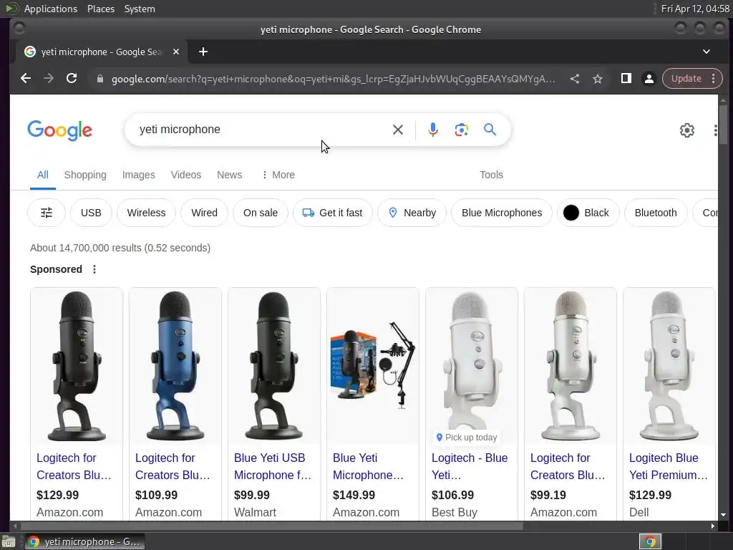Expand the tab search chevron
733x550 pixels.
pyautogui.click(x=707, y=52)
